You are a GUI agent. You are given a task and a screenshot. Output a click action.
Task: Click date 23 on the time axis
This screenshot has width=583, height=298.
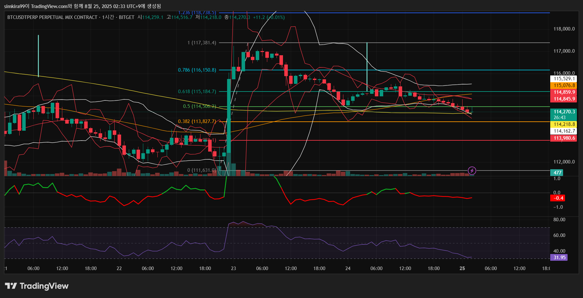[234, 268]
